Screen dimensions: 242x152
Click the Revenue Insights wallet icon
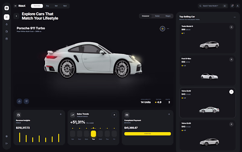pos(18,115)
